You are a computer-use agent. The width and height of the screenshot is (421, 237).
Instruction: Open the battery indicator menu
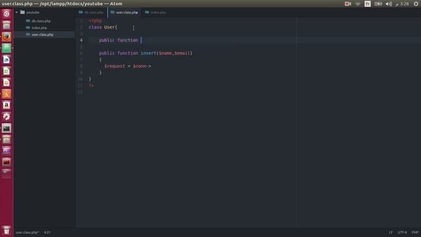378,4
